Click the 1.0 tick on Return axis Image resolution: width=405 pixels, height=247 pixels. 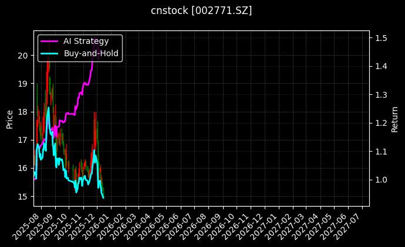point(380,180)
